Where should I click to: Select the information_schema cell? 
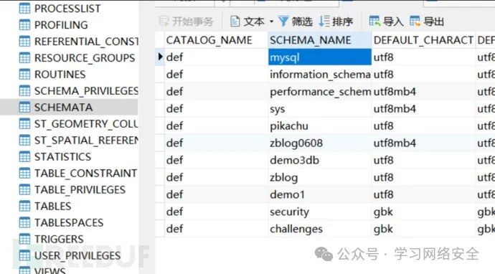320,75
